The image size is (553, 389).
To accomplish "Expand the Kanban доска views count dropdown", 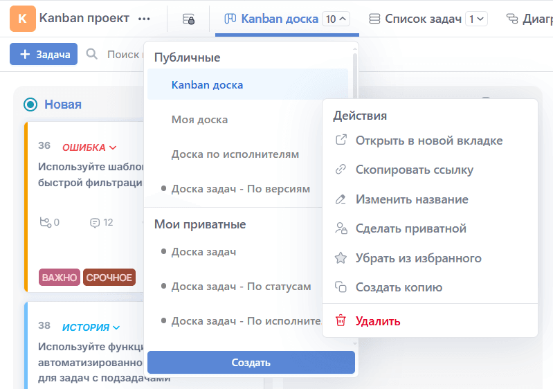I will click(x=336, y=19).
